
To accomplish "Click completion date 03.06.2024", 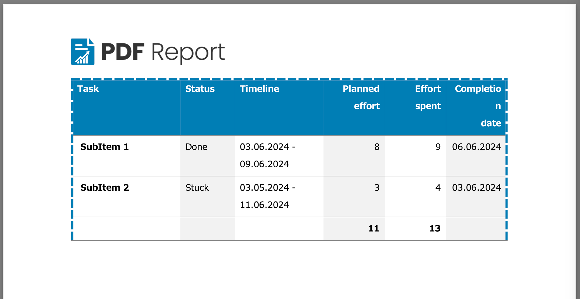I will (x=476, y=187).
